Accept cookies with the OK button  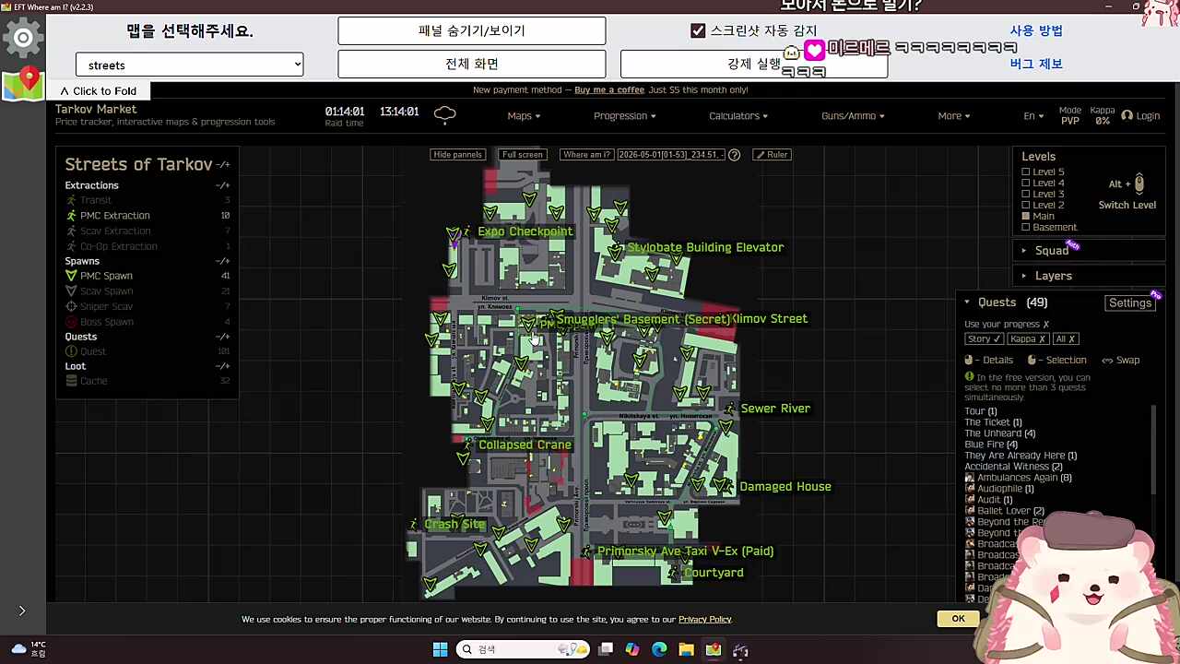click(958, 619)
